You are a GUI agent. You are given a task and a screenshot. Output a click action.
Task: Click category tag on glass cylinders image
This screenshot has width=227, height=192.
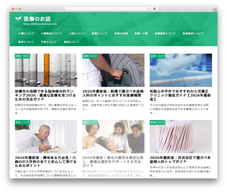[22, 56]
